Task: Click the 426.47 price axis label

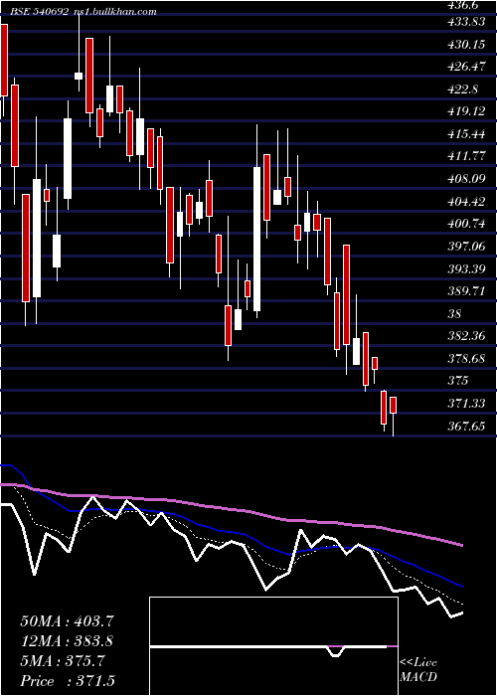Action: [x=465, y=67]
